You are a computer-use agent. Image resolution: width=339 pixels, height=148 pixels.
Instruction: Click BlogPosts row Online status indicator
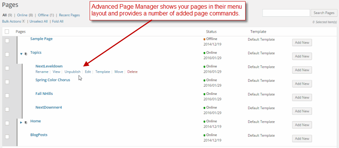210,135
